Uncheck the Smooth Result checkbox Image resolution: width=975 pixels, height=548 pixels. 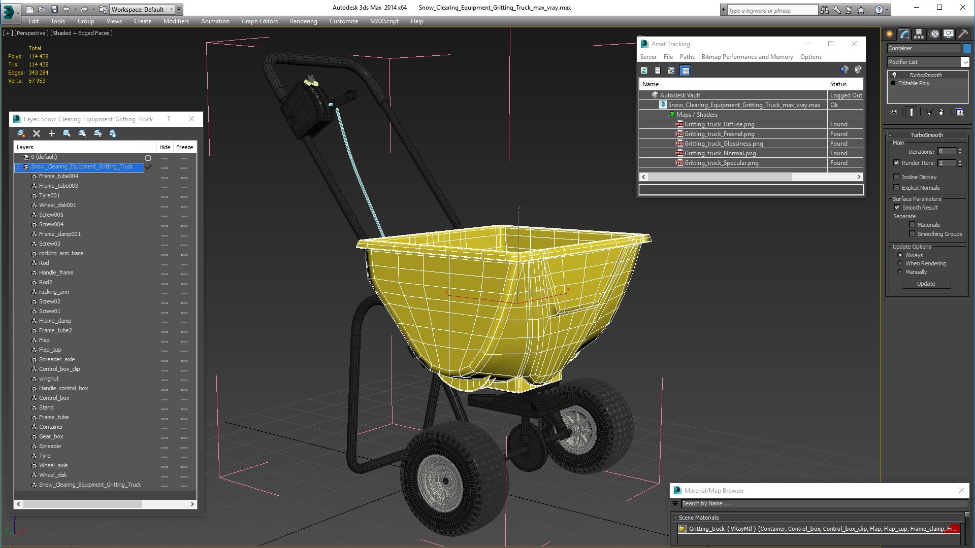pos(897,208)
